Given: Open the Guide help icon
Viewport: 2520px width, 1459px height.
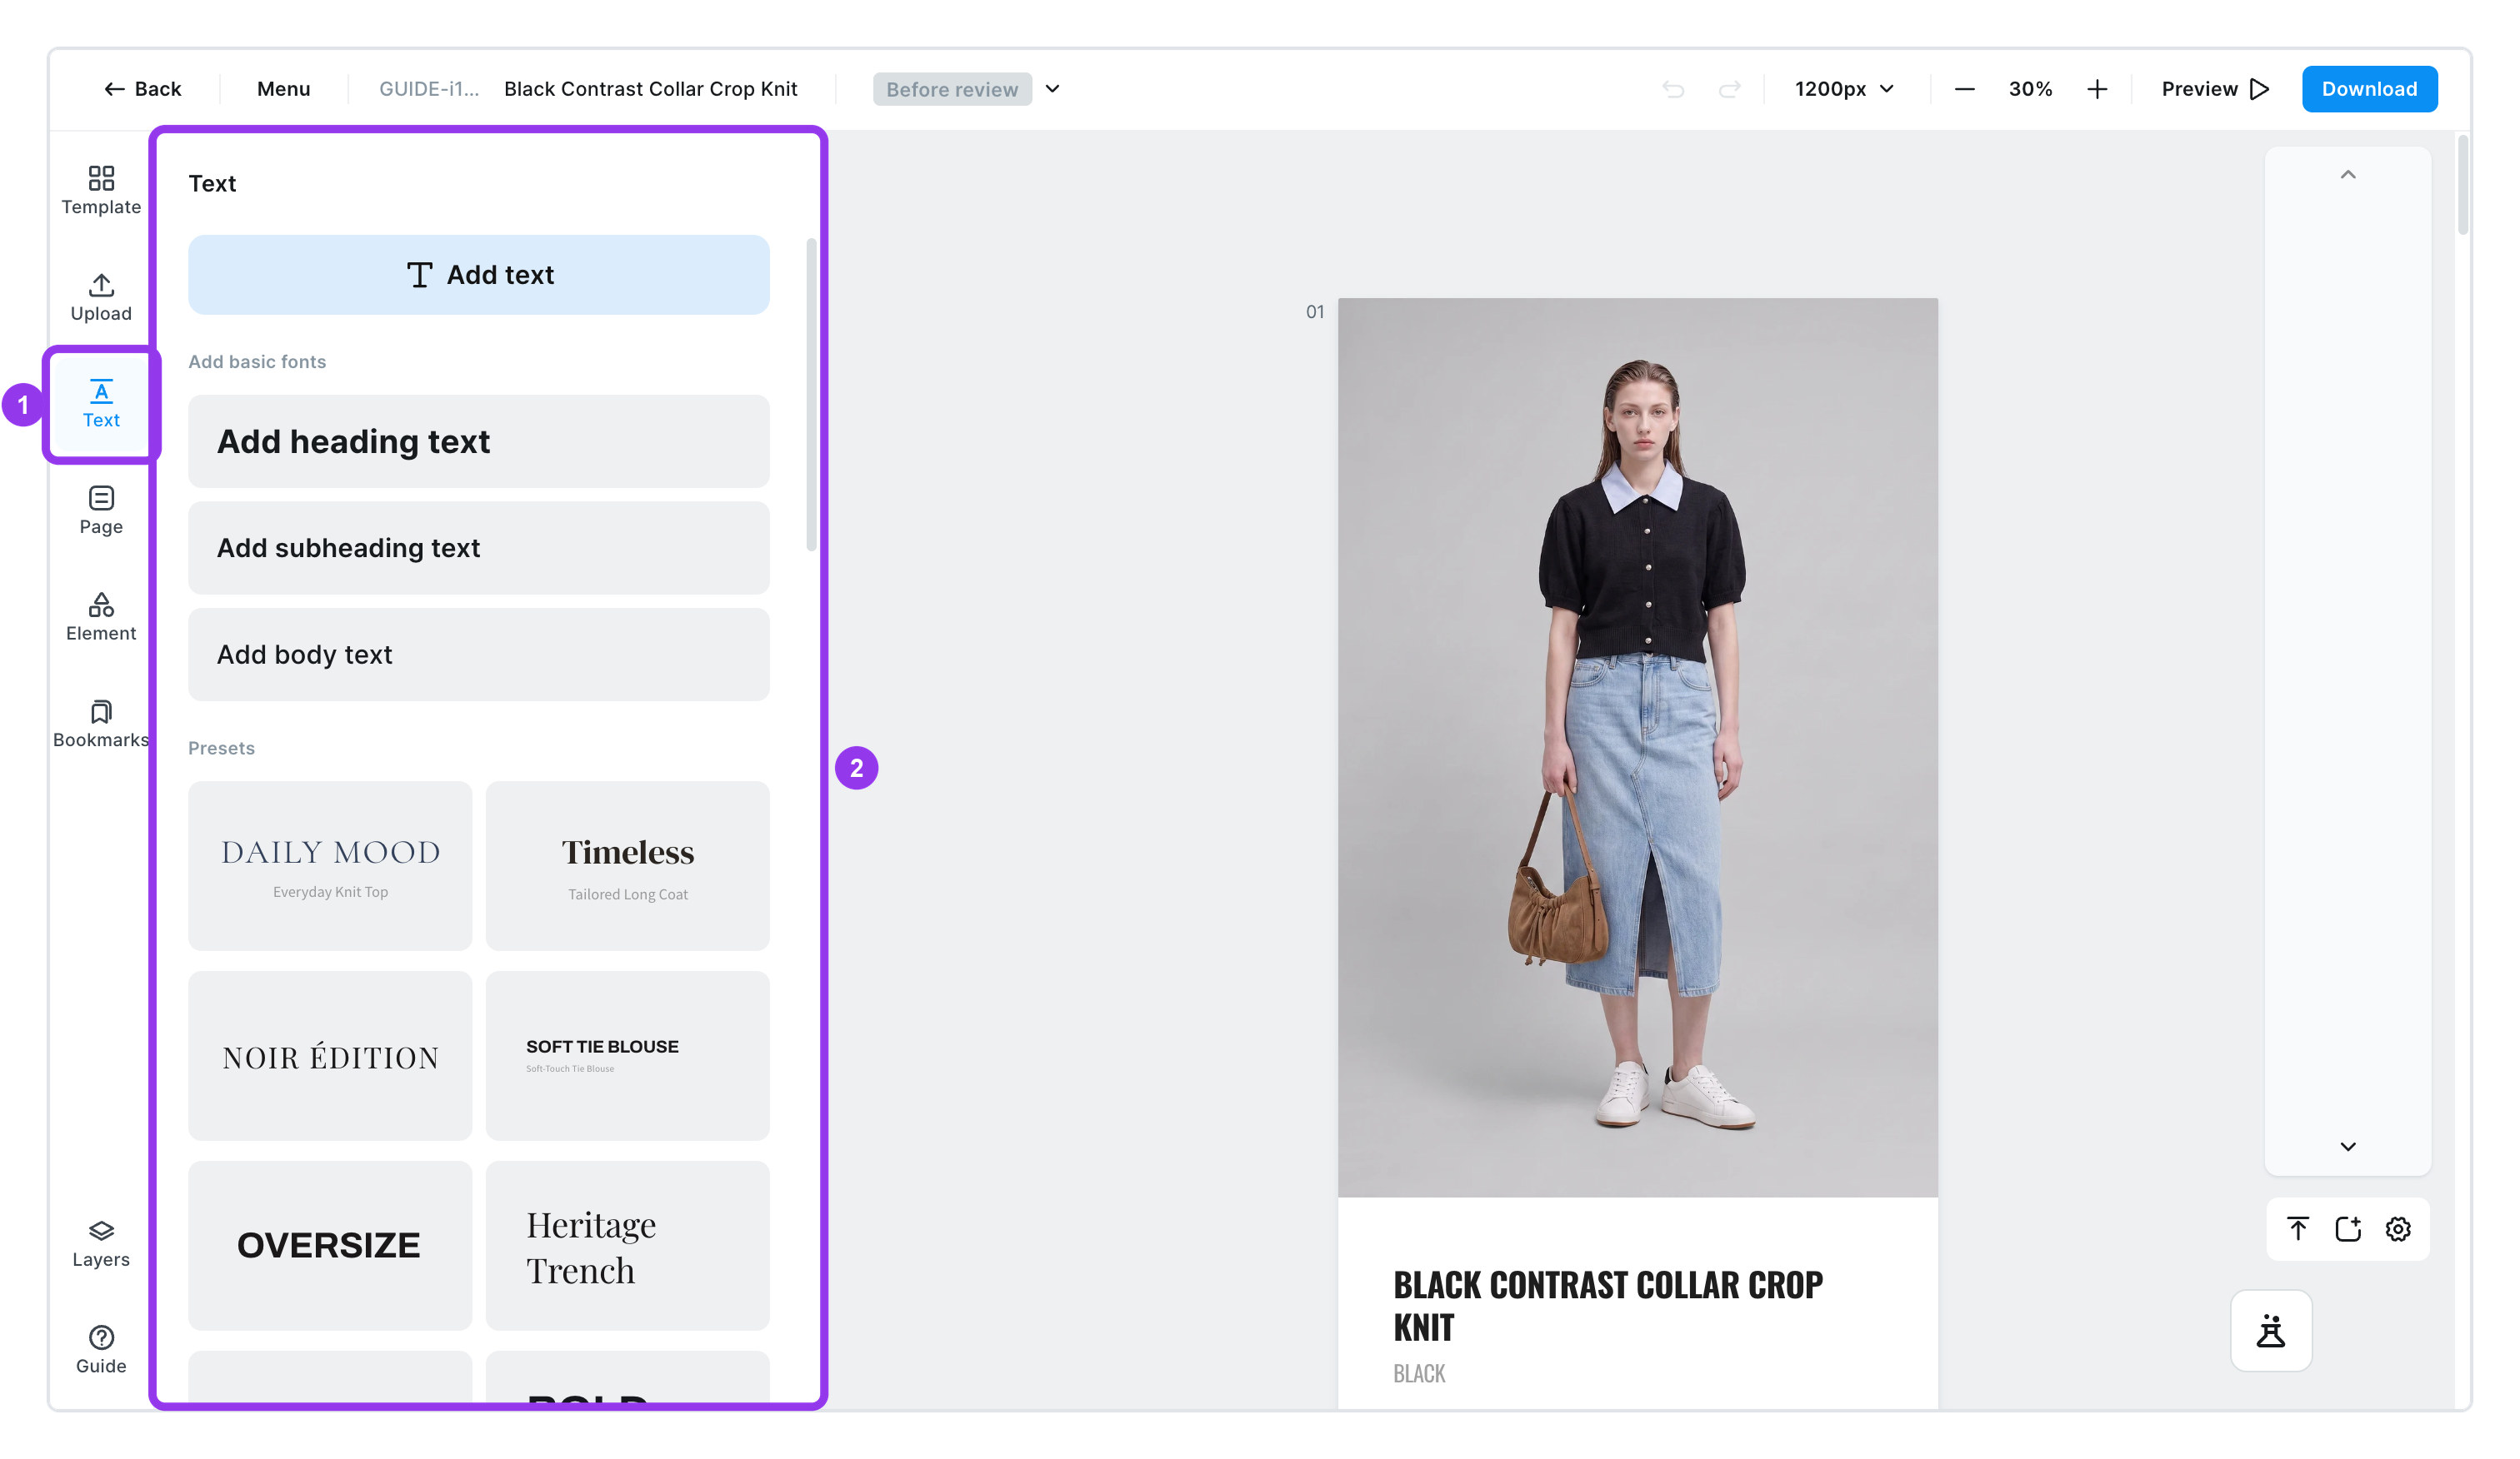Looking at the screenshot, I should tap(101, 1350).
